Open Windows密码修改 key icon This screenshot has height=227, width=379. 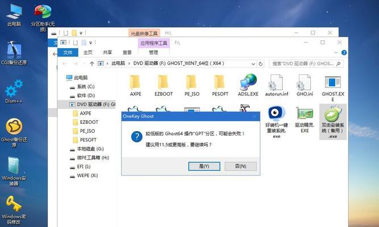coord(14,209)
